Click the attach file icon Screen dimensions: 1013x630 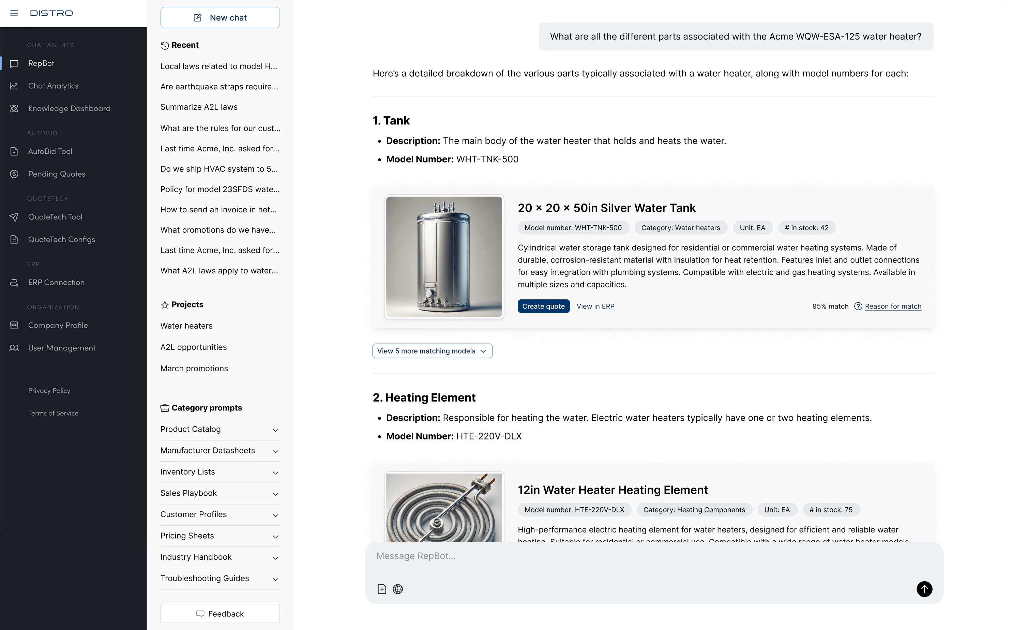point(382,589)
